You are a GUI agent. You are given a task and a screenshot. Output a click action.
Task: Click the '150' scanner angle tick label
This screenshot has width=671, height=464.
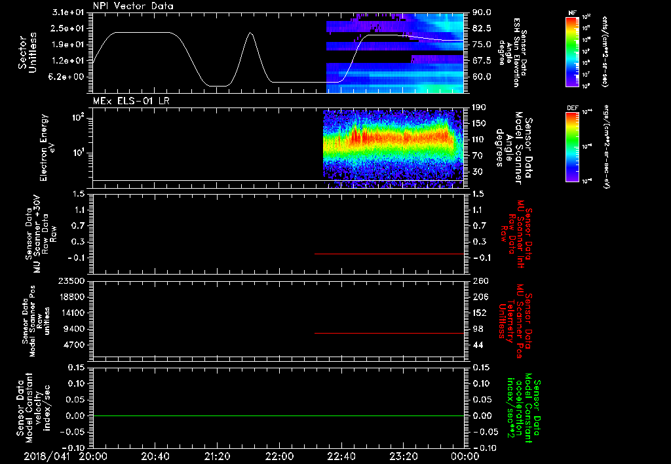[480, 124]
